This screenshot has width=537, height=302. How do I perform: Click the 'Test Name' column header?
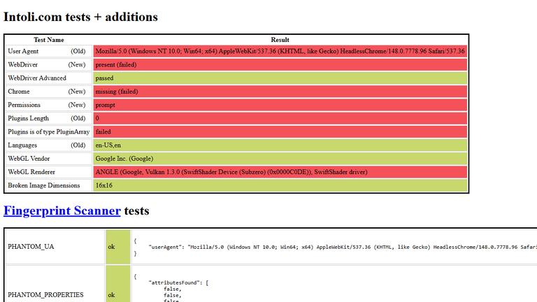tap(49, 40)
